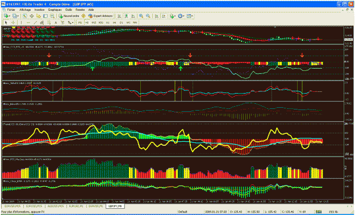Screen dimensions: 355x215
Task: Launch MetaEditor with yellow diamond icon
Action: [83, 16]
